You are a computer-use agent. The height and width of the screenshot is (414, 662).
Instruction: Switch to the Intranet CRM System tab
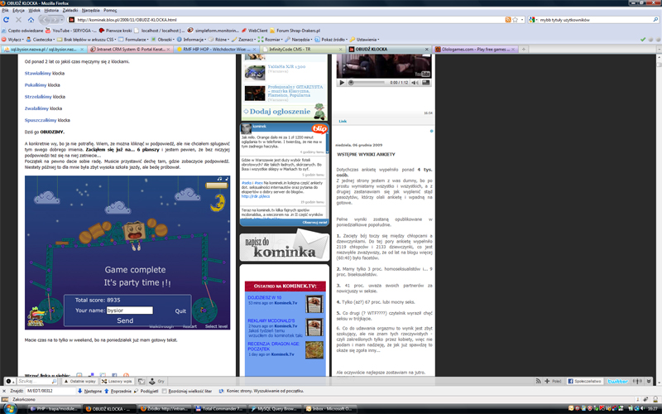tap(130, 50)
